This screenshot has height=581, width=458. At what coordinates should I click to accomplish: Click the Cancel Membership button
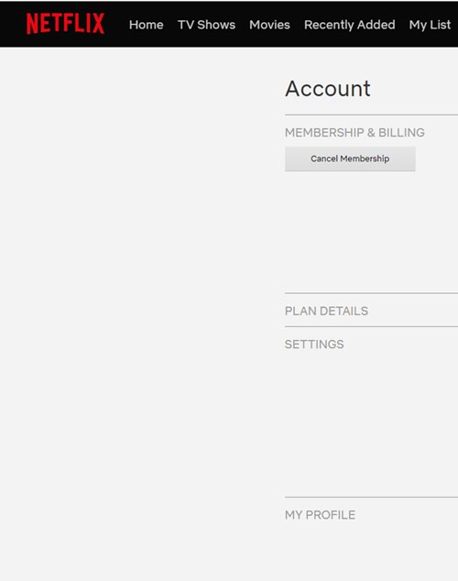point(350,159)
